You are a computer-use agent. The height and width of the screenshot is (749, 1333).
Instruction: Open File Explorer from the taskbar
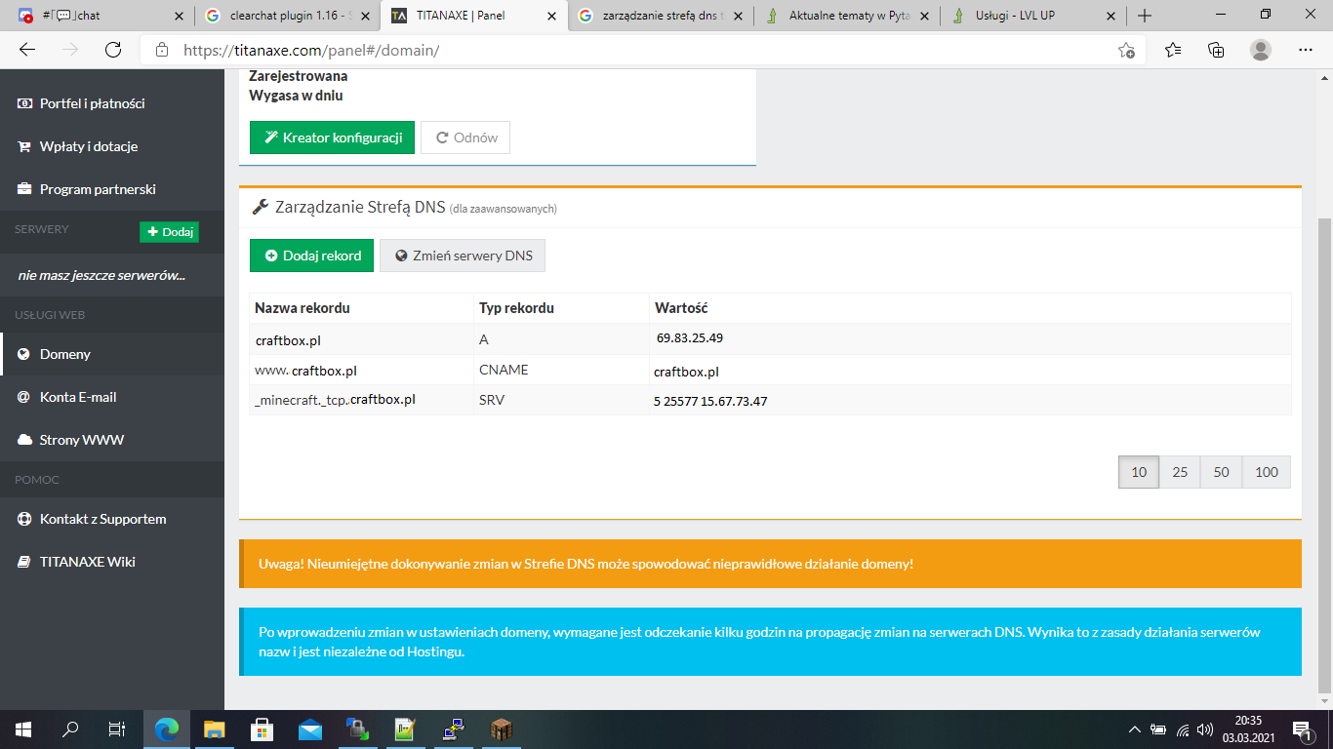(215, 729)
